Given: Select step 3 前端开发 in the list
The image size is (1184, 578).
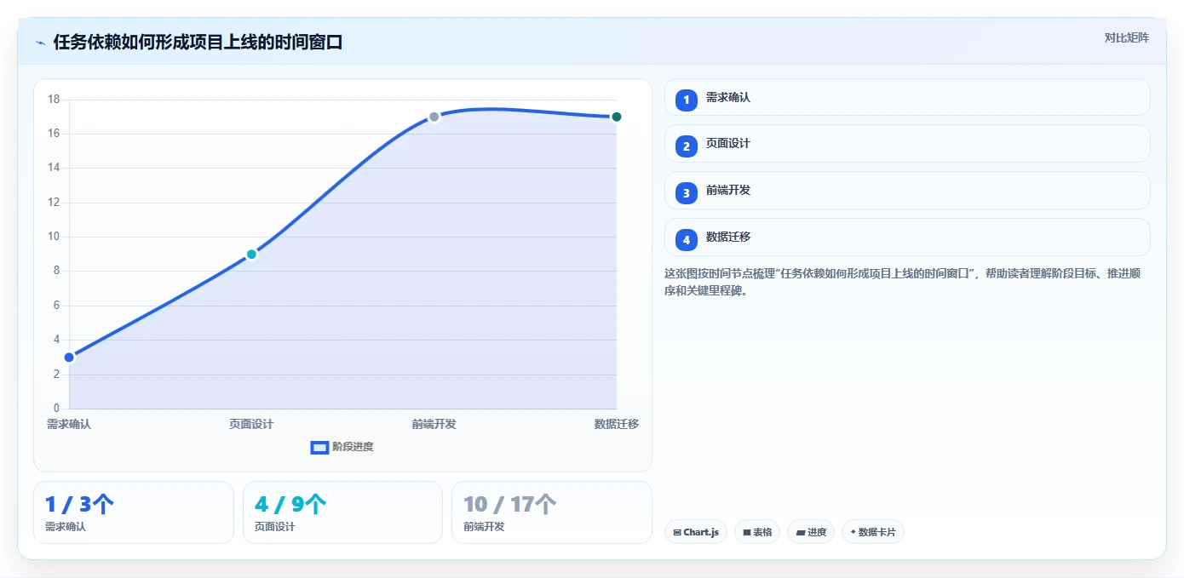Looking at the screenshot, I should pos(907,191).
